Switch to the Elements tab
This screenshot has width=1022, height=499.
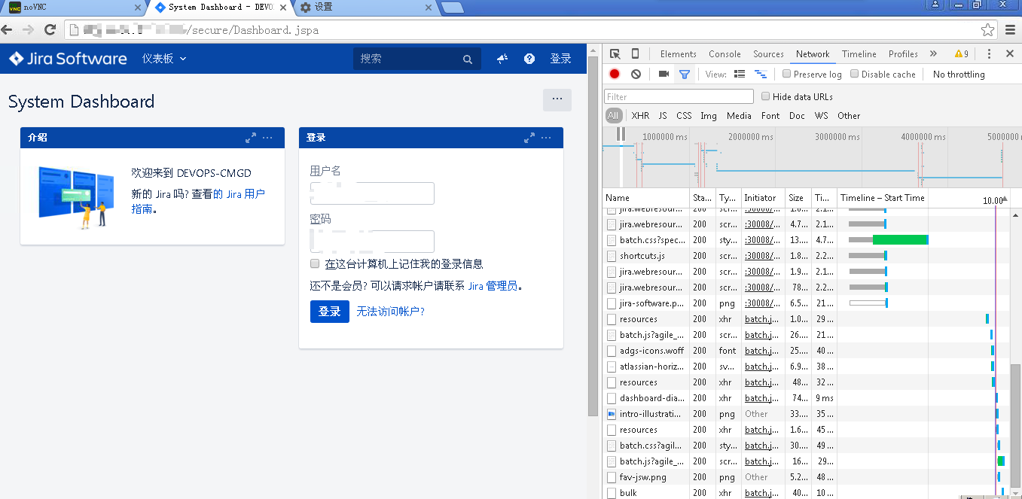click(679, 54)
